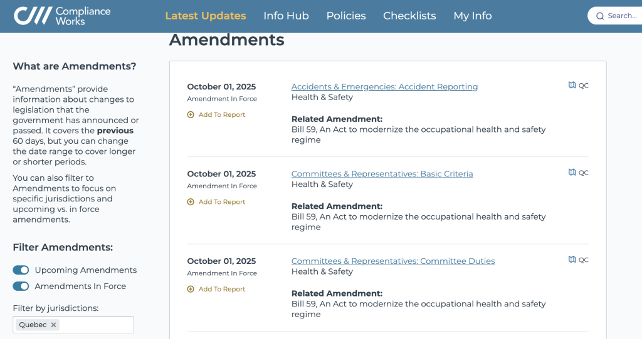
Task: Click Health & Safety under Basic Criteria
Action: [x=322, y=185]
